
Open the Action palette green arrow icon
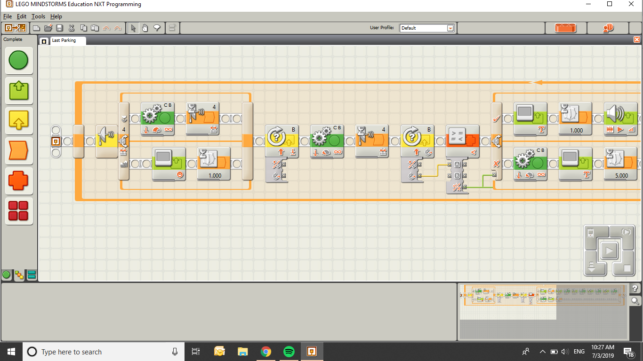[19, 90]
